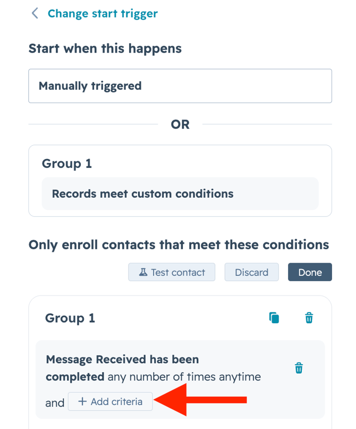The height and width of the screenshot is (429, 356).
Task: Discard the enrollment condition changes
Action: [x=251, y=272]
